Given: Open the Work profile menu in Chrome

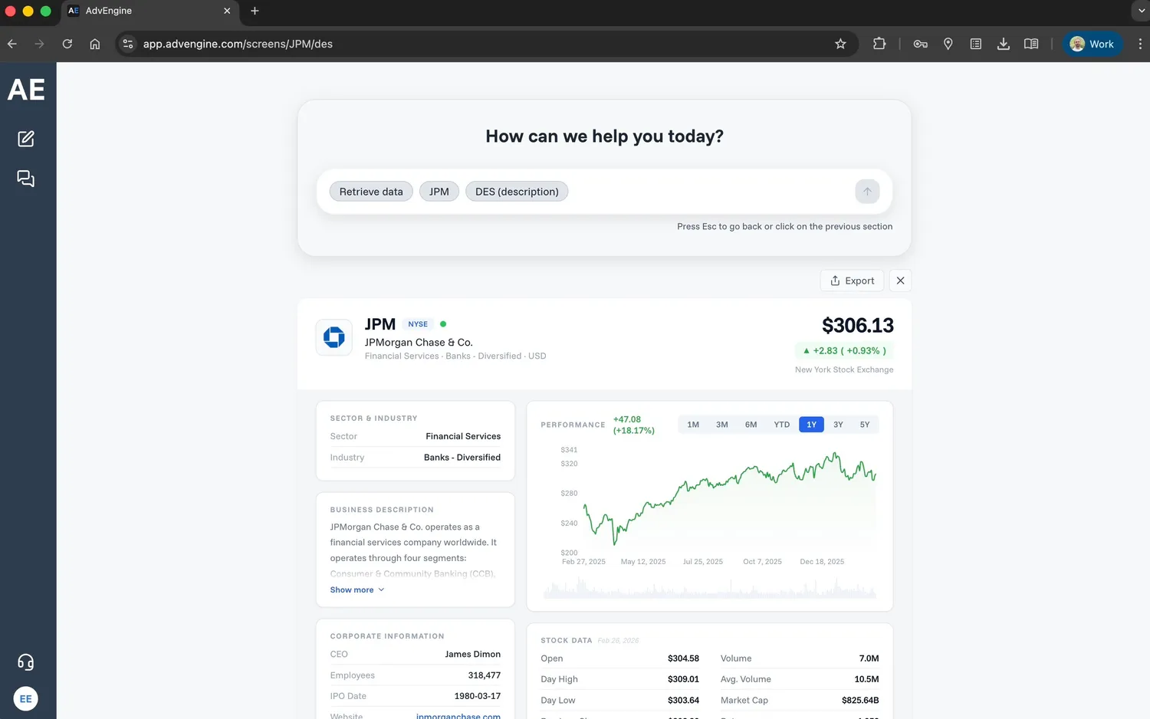Looking at the screenshot, I should [x=1092, y=44].
